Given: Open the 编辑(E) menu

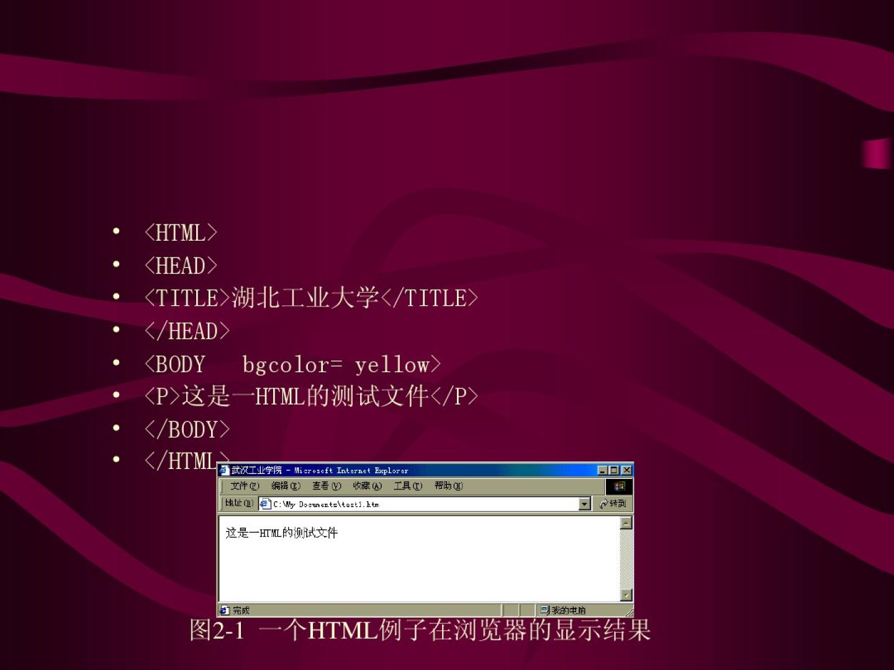Looking at the screenshot, I should point(286,486).
